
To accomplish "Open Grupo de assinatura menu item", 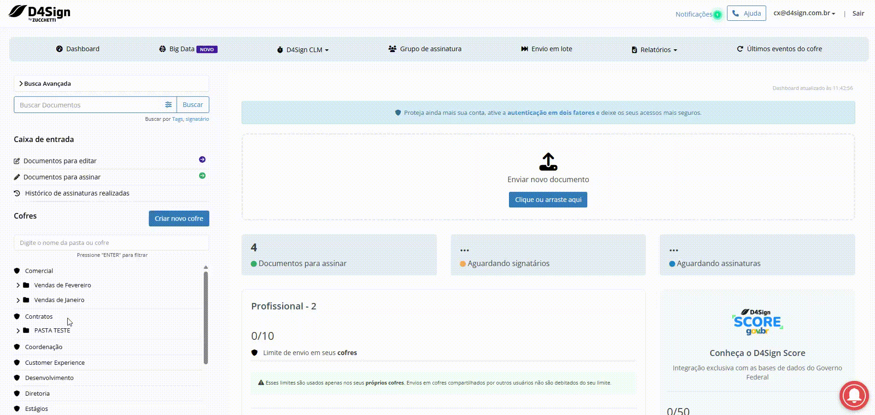I will coord(425,49).
